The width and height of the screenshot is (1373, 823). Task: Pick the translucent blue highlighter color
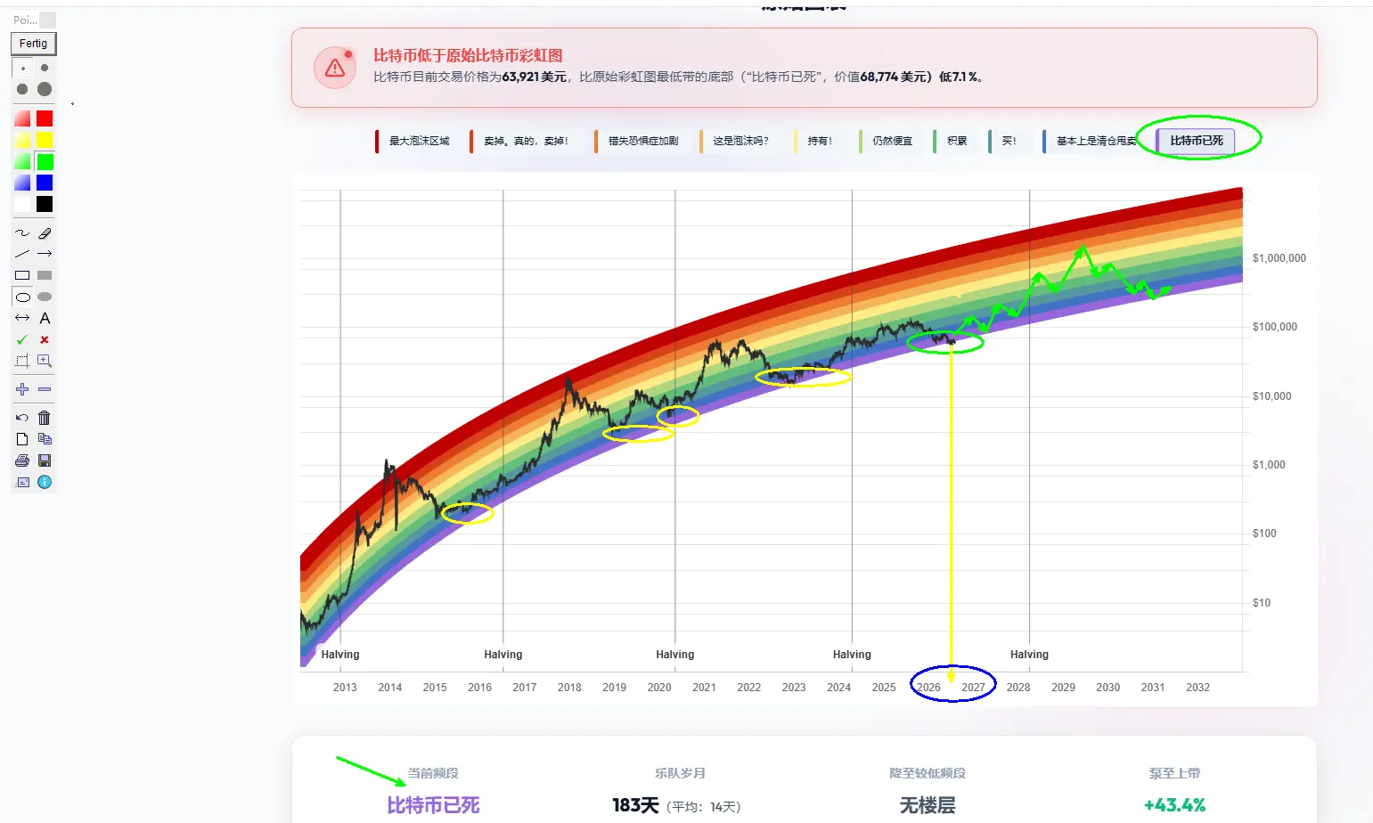pos(22,183)
